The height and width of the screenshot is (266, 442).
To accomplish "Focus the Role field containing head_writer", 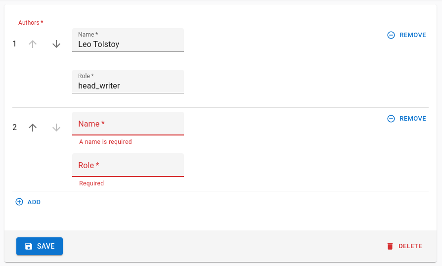I will (128, 86).
